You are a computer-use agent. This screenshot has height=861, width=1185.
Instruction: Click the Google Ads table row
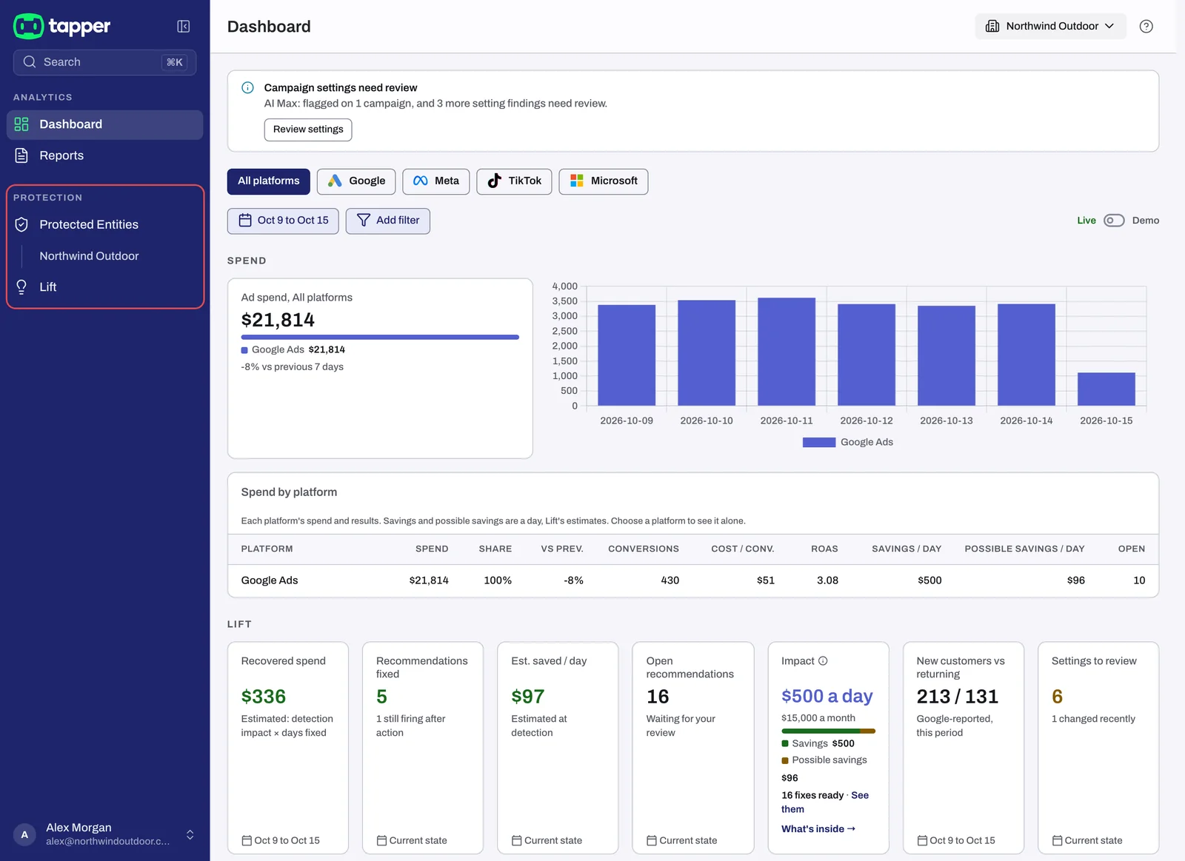(x=692, y=580)
